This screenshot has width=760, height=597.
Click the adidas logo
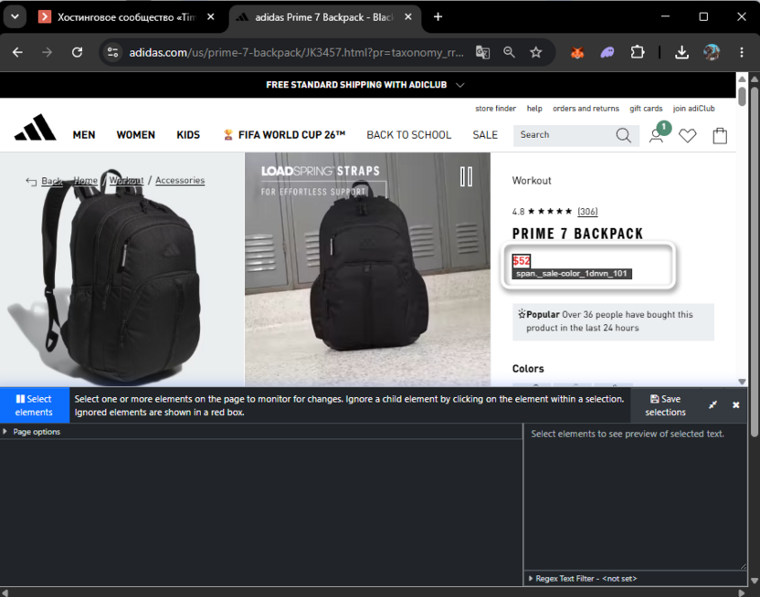point(35,127)
